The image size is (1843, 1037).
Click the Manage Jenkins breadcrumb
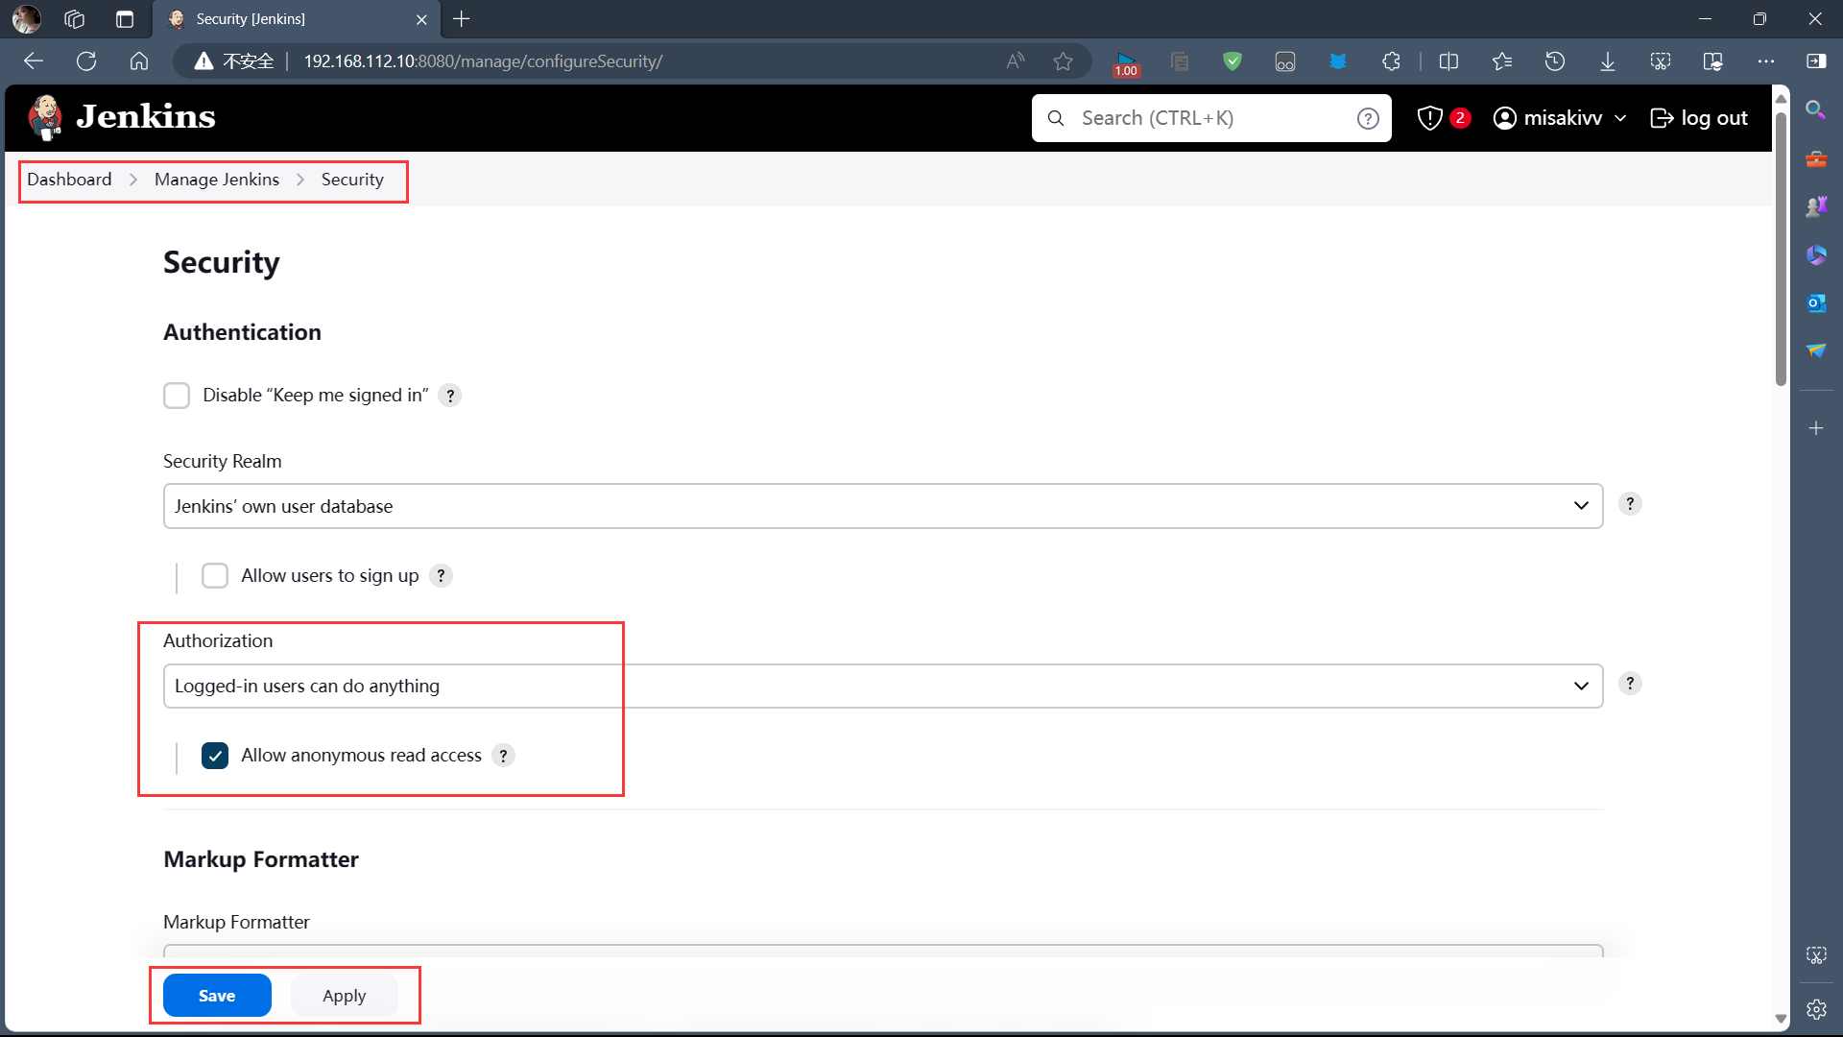tap(216, 179)
